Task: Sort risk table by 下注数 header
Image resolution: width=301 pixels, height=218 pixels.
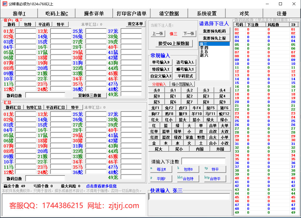Action: tap(255, 25)
